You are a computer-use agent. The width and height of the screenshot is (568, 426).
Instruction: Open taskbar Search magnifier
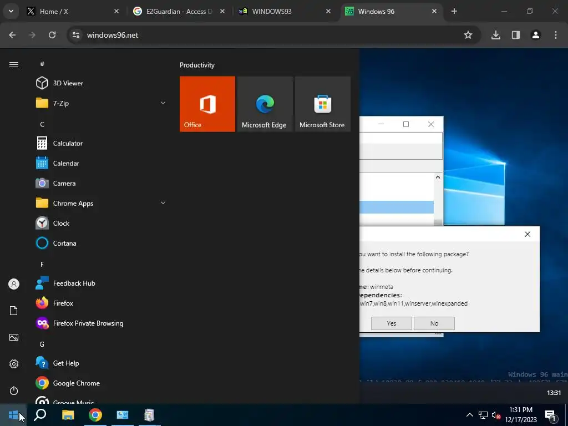point(40,415)
